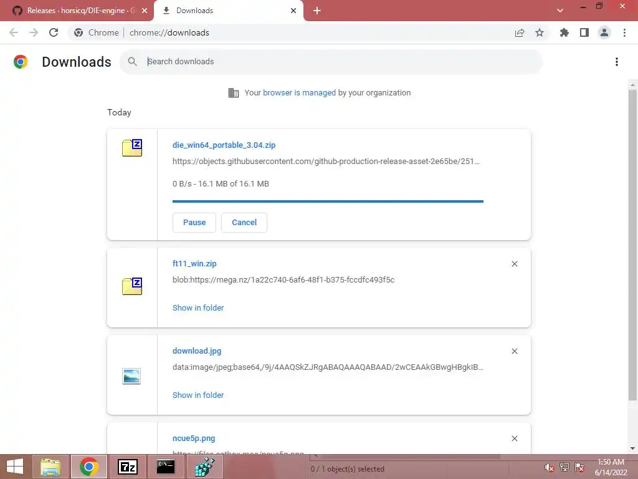Close the DIE-engine Releases tab
Viewport: 638px width, 479px height.
[145, 11]
